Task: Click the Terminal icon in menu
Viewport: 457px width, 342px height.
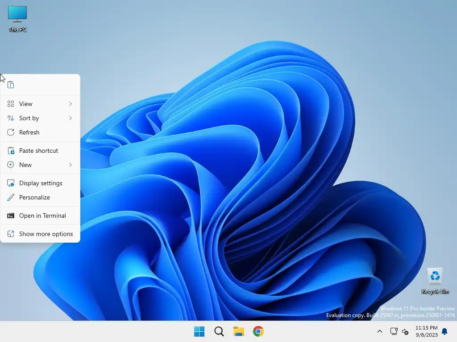Action: [x=11, y=216]
